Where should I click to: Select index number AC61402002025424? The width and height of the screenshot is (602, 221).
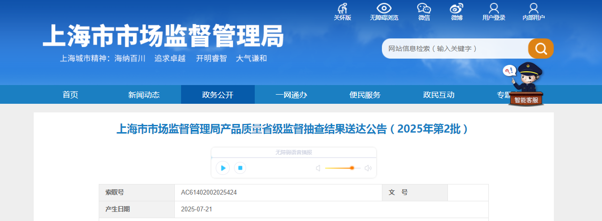tap(209, 193)
